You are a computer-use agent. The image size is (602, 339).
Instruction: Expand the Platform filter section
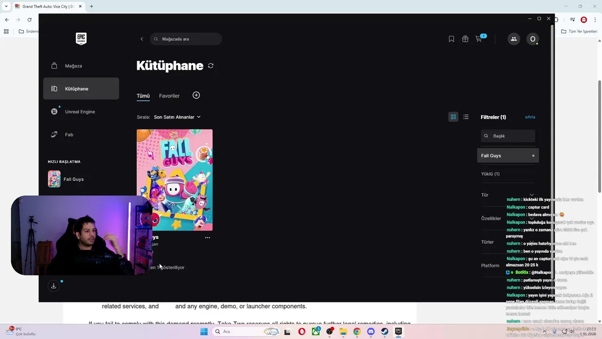pos(507,266)
